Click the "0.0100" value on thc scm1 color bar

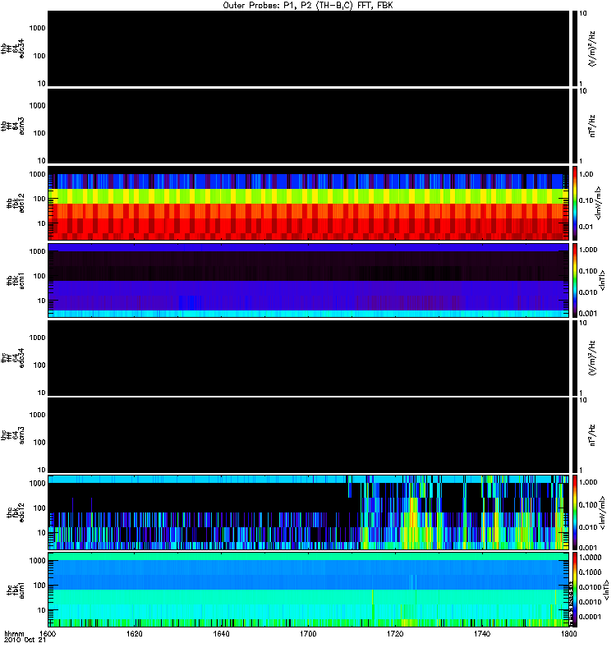[590, 587]
